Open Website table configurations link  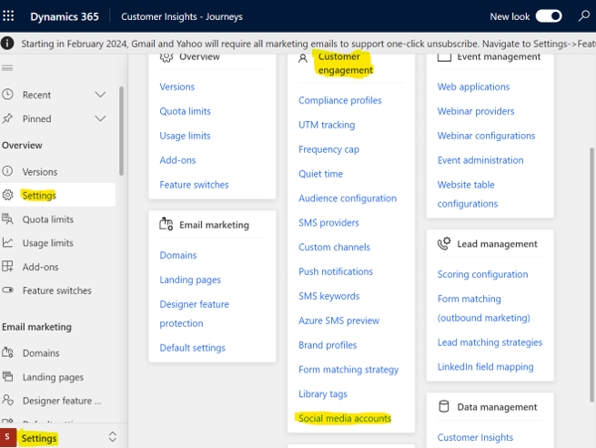click(468, 194)
